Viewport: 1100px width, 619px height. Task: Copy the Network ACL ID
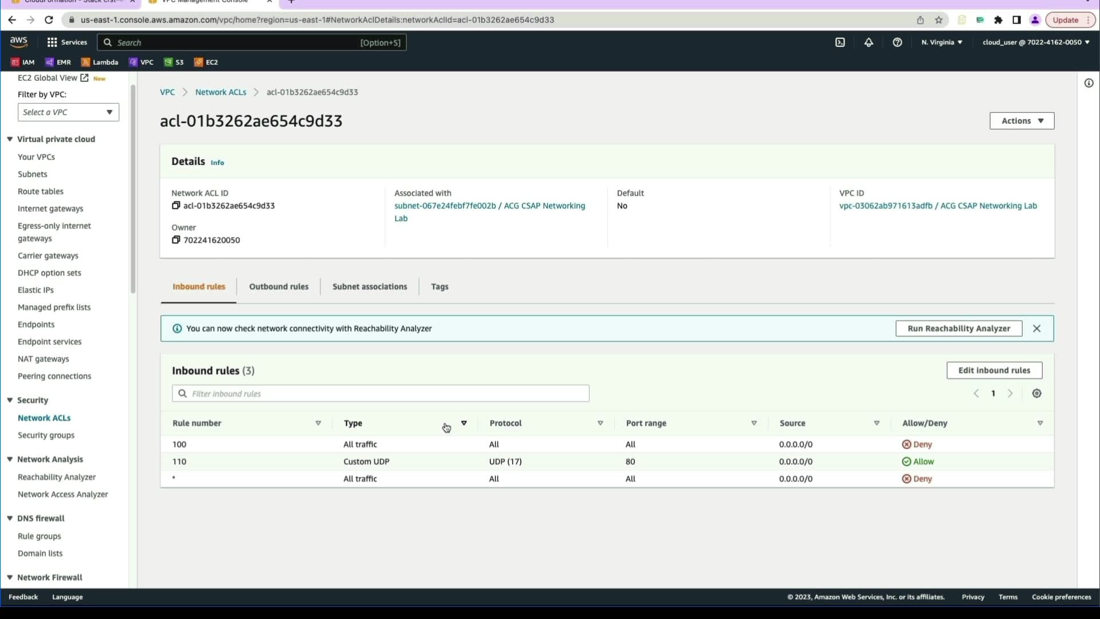click(176, 206)
